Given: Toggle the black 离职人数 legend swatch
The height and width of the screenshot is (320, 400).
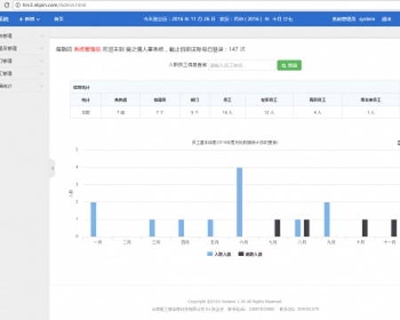Looking at the screenshot, I should tap(241, 254).
